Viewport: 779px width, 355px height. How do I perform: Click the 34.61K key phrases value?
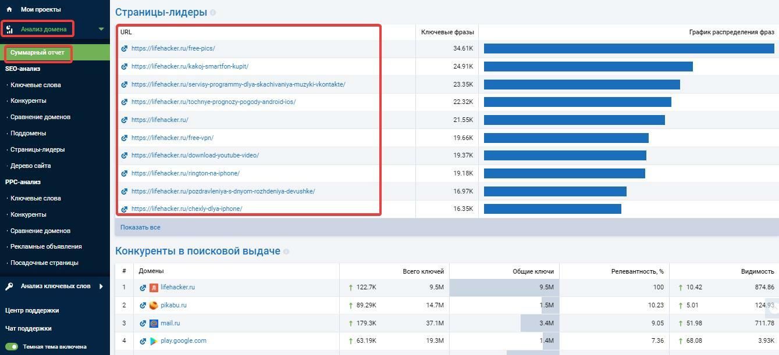pos(463,49)
